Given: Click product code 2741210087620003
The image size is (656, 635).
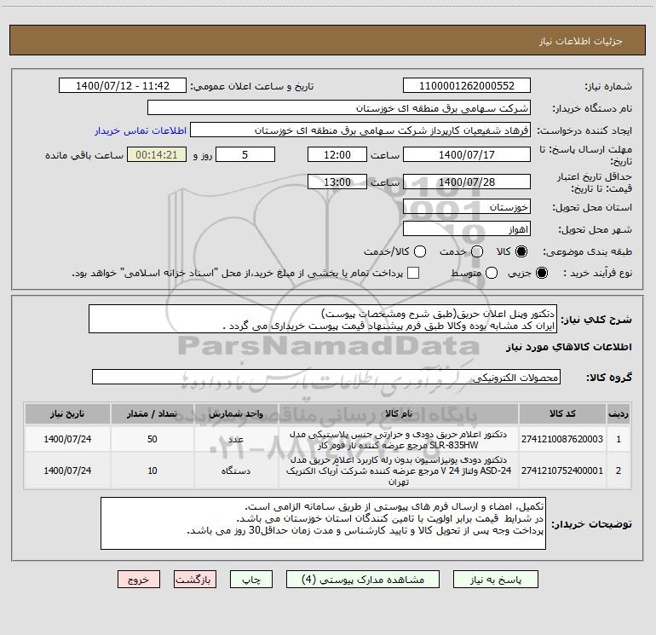Looking at the screenshot, I should pyautogui.click(x=562, y=439).
